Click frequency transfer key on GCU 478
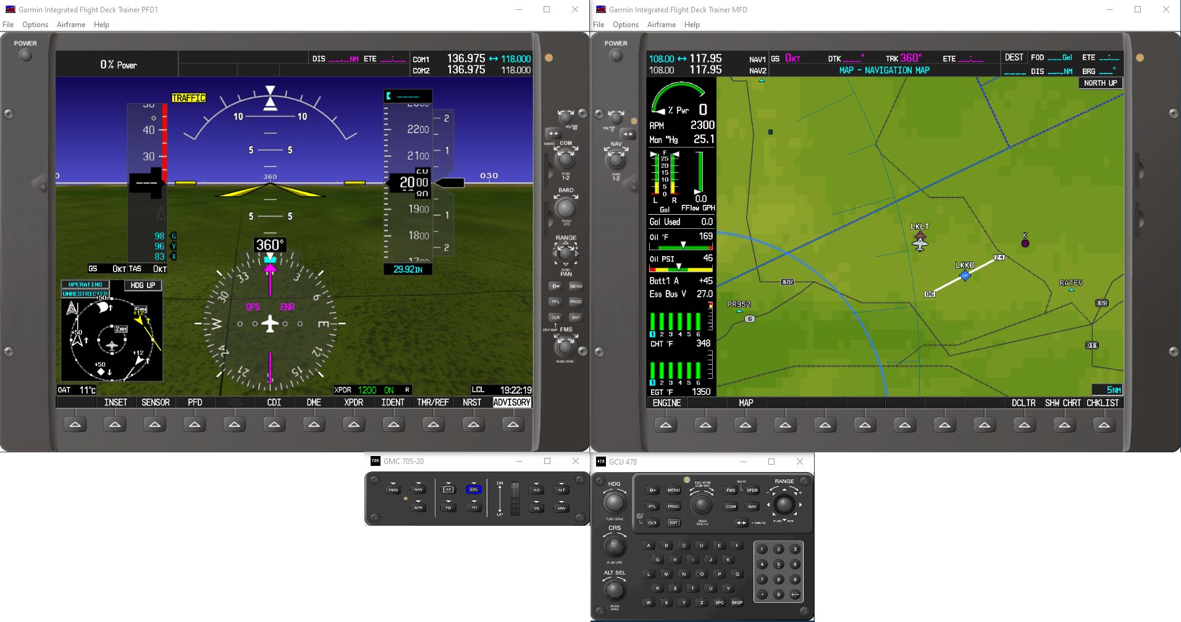Screen dimensions: 1181x622 tap(741, 523)
